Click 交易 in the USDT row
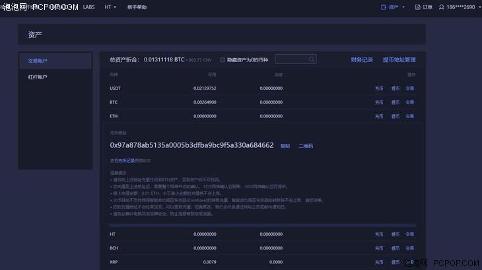 click(x=410, y=88)
